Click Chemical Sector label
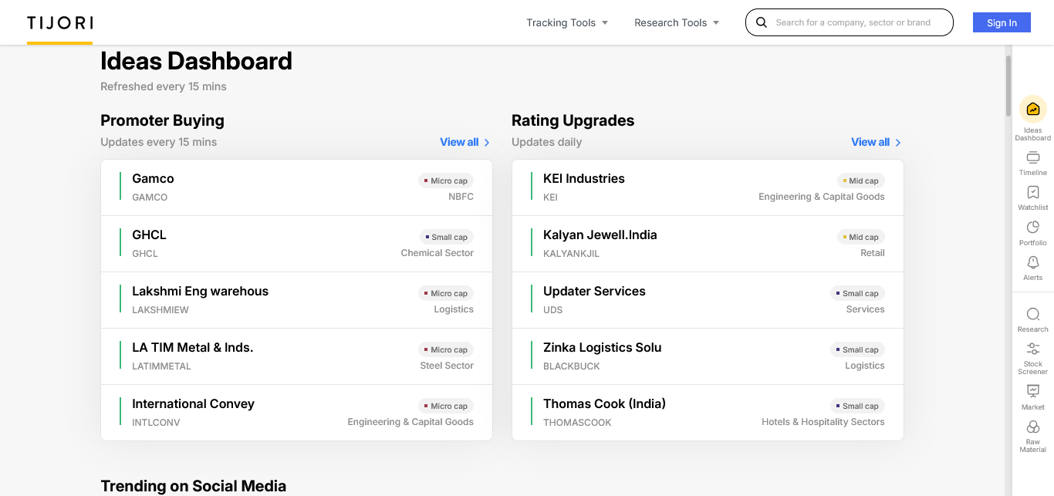Viewport: 1054px width, 496px height. 437,253
